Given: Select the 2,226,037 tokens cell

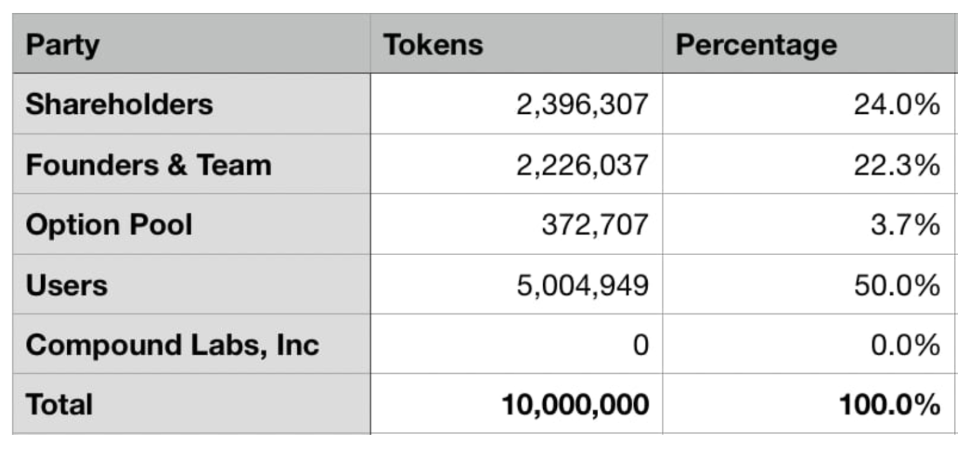Looking at the screenshot, I should (516, 164).
